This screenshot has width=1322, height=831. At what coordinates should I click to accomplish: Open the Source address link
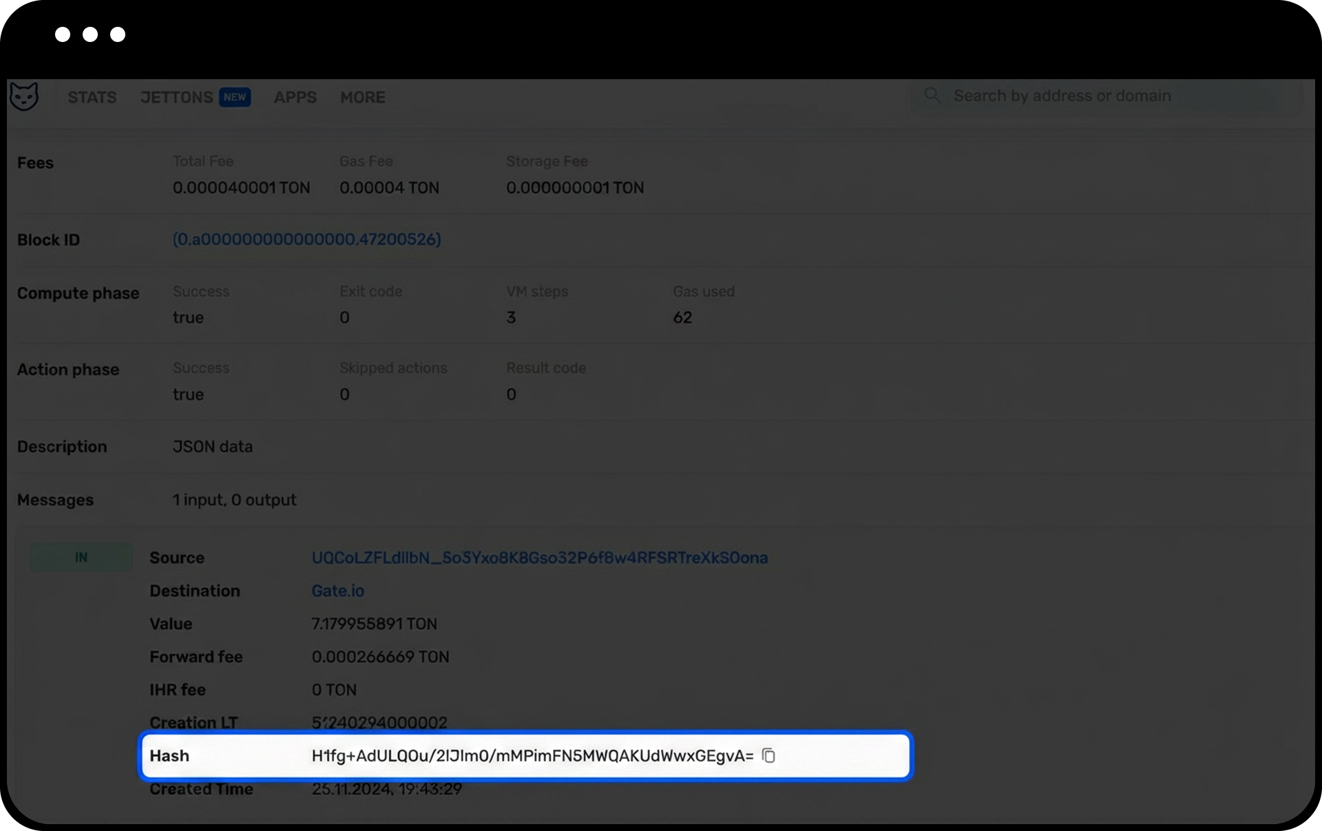point(539,558)
